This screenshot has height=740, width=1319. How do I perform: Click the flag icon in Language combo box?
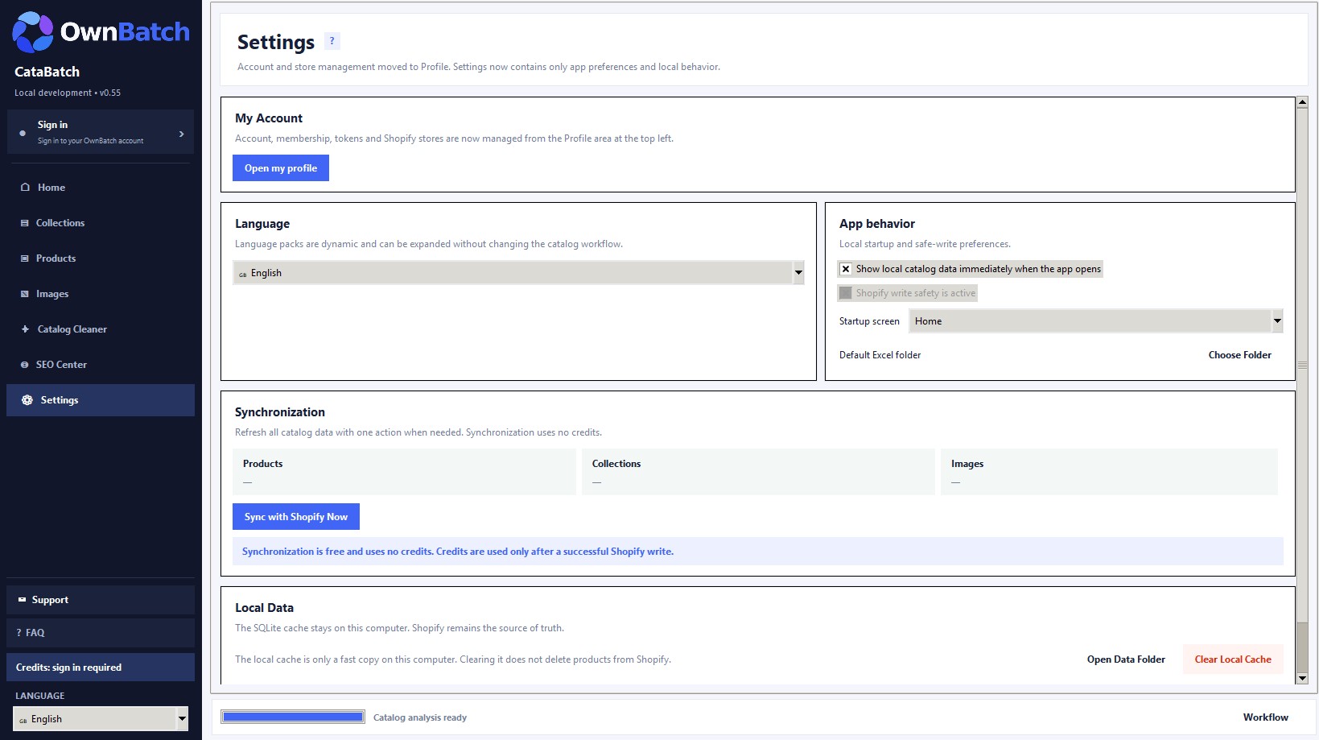click(242, 274)
